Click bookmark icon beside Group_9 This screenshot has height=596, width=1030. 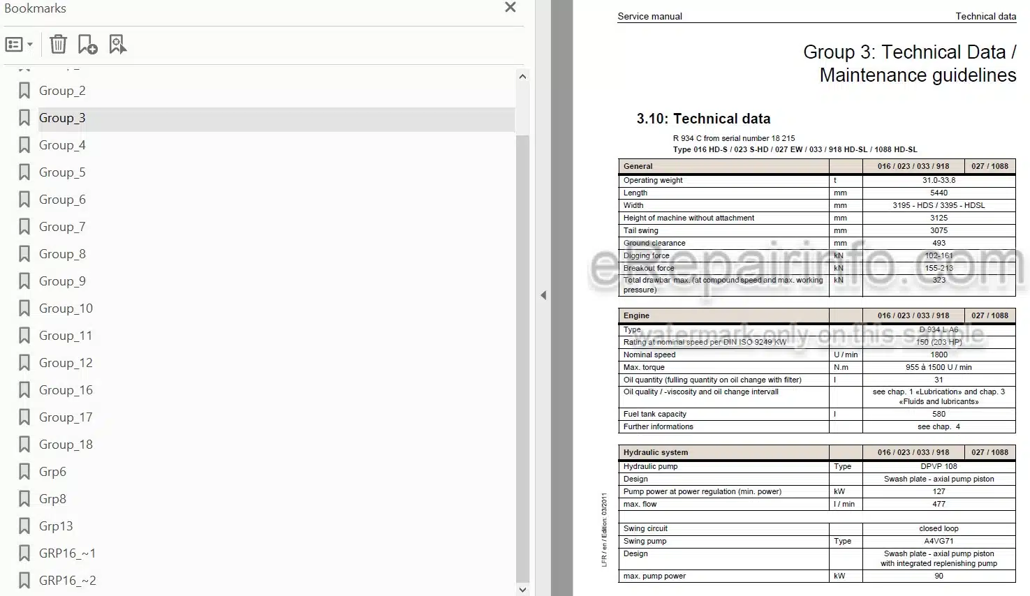[x=24, y=281]
